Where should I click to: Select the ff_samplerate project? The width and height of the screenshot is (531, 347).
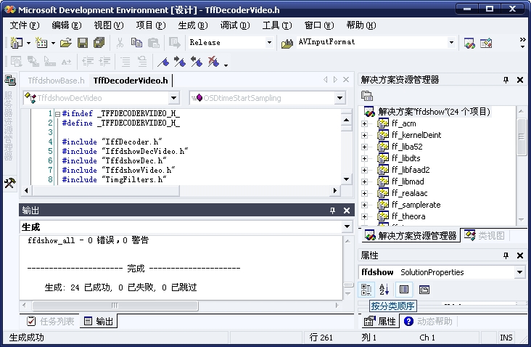[x=416, y=205]
